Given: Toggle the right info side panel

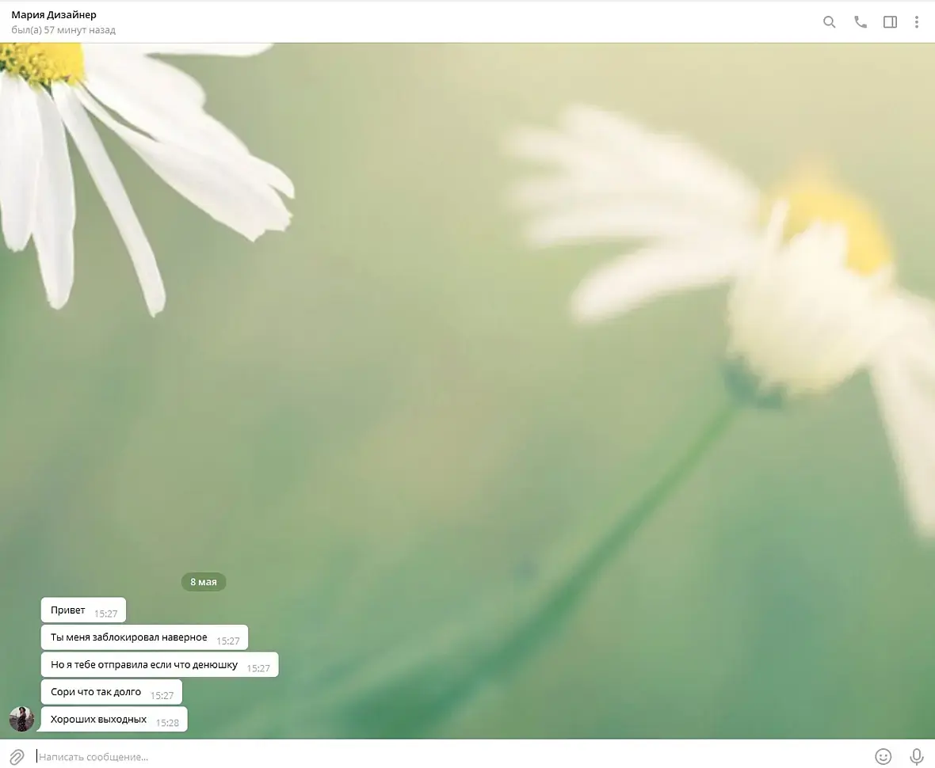Looking at the screenshot, I should pos(890,22).
